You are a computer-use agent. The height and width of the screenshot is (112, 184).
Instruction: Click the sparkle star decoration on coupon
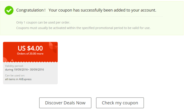point(12,60)
